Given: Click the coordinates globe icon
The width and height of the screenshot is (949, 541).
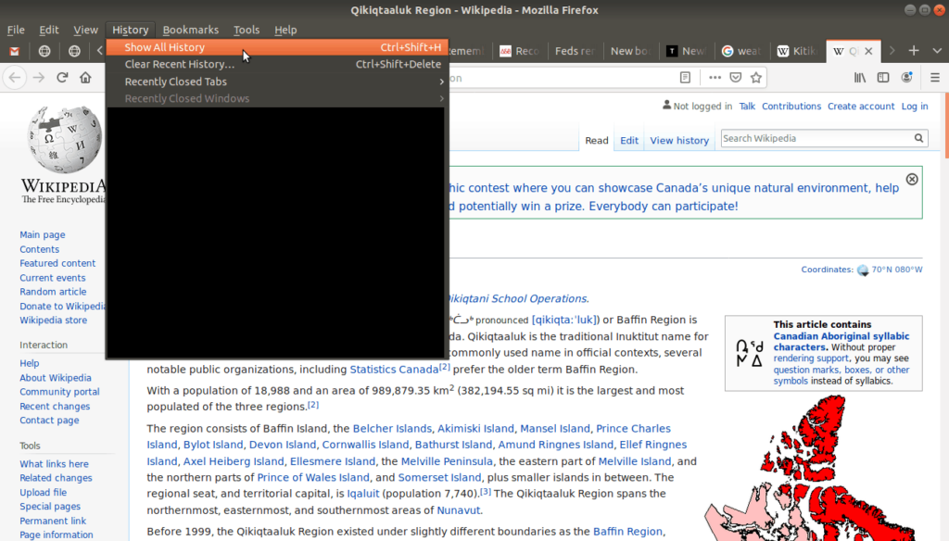Looking at the screenshot, I should click(863, 270).
